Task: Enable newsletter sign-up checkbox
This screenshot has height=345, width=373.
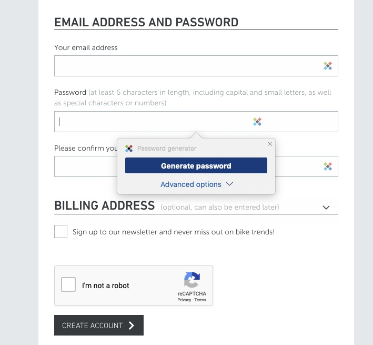Action: [x=61, y=231]
